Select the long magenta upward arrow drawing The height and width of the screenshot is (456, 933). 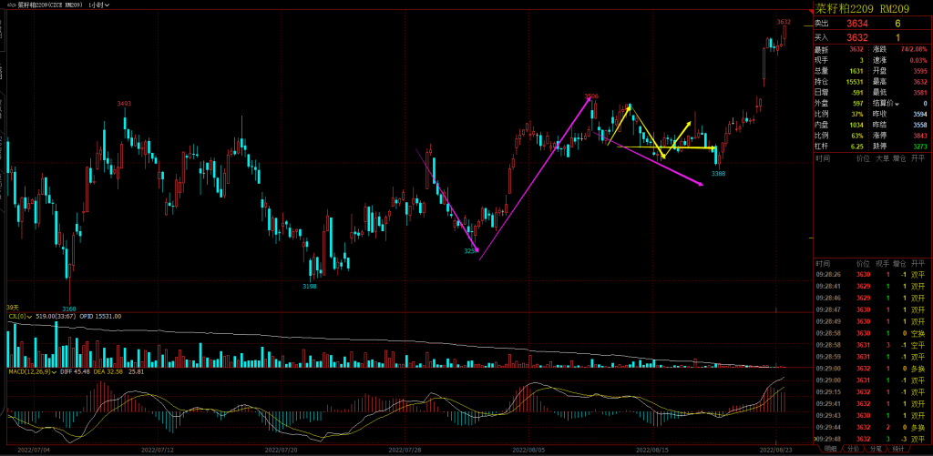(535, 177)
